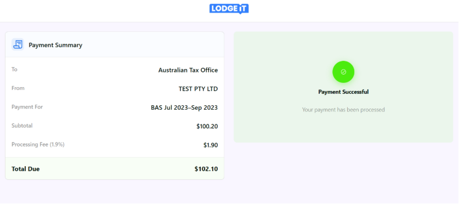Screen dimensions: 459x204
Task: Click the 'Subtotal' label
Action: click(22, 126)
